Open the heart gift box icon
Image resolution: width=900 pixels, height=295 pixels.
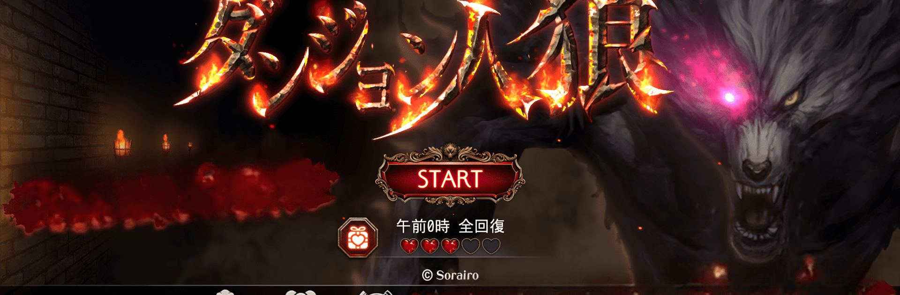point(358,237)
